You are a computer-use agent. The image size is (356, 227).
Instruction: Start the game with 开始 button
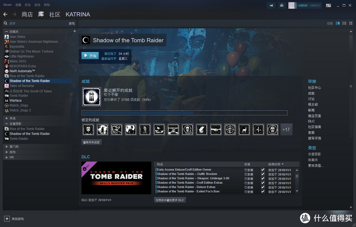click(90, 56)
